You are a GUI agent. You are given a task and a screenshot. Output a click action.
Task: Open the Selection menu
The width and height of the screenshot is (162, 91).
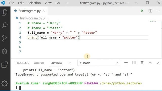[x=34, y=3]
